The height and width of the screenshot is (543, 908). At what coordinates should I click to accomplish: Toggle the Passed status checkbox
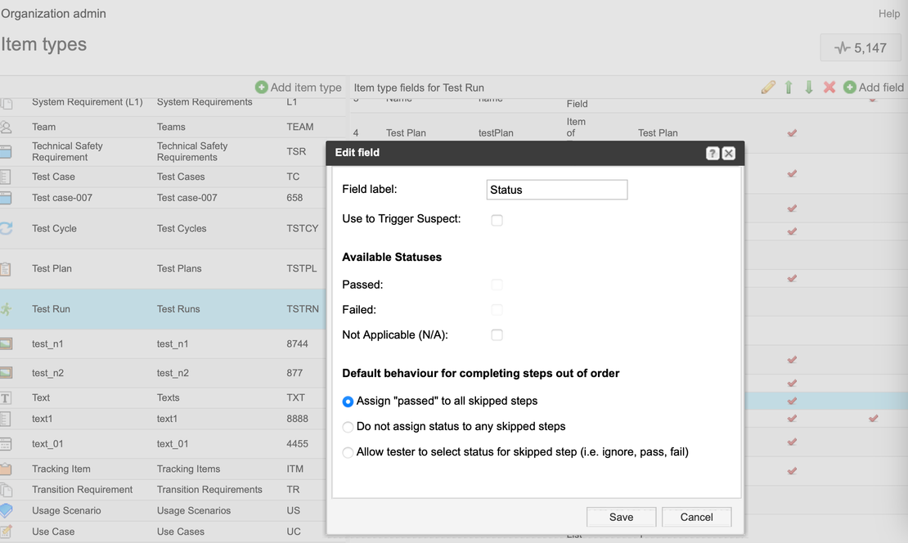pyautogui.click(x=497, y=285)
